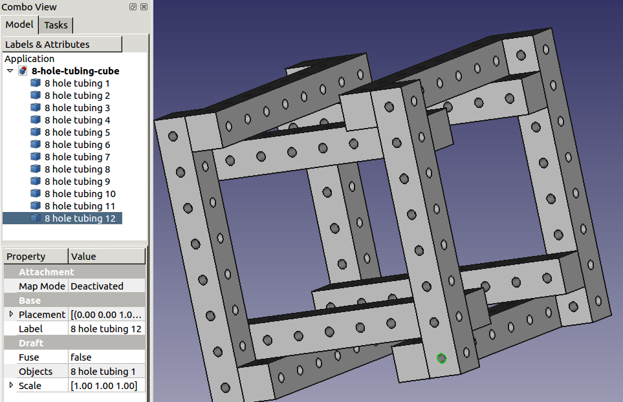Click the cube icon beside 8 hole tubing 1
This screenshot has width=623, height=402.
point(35,83)
